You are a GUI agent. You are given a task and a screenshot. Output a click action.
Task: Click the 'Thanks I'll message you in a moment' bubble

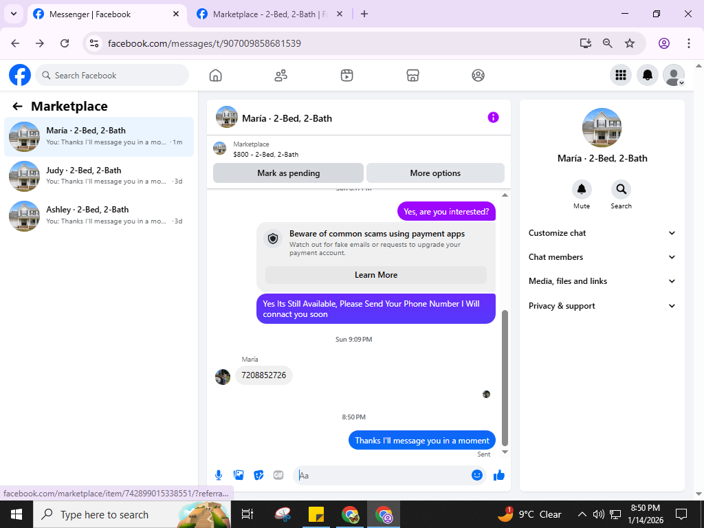pos(422,441)
